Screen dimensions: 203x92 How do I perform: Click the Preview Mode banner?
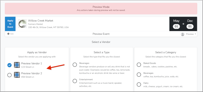click(101, 9)
